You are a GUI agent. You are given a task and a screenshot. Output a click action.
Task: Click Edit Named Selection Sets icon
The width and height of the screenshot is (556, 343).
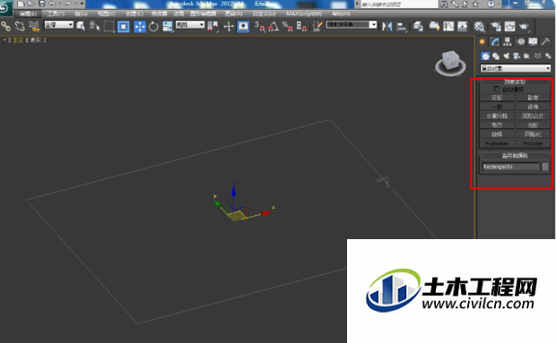tap(317, 27)
